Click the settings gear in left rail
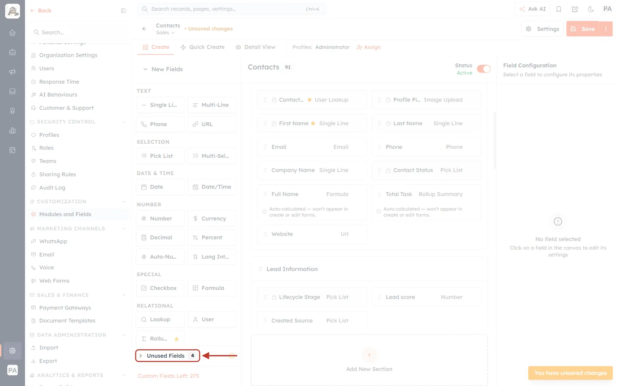This screenshot has width=619, height=386. pyautogui.click(x=12, y=350)
